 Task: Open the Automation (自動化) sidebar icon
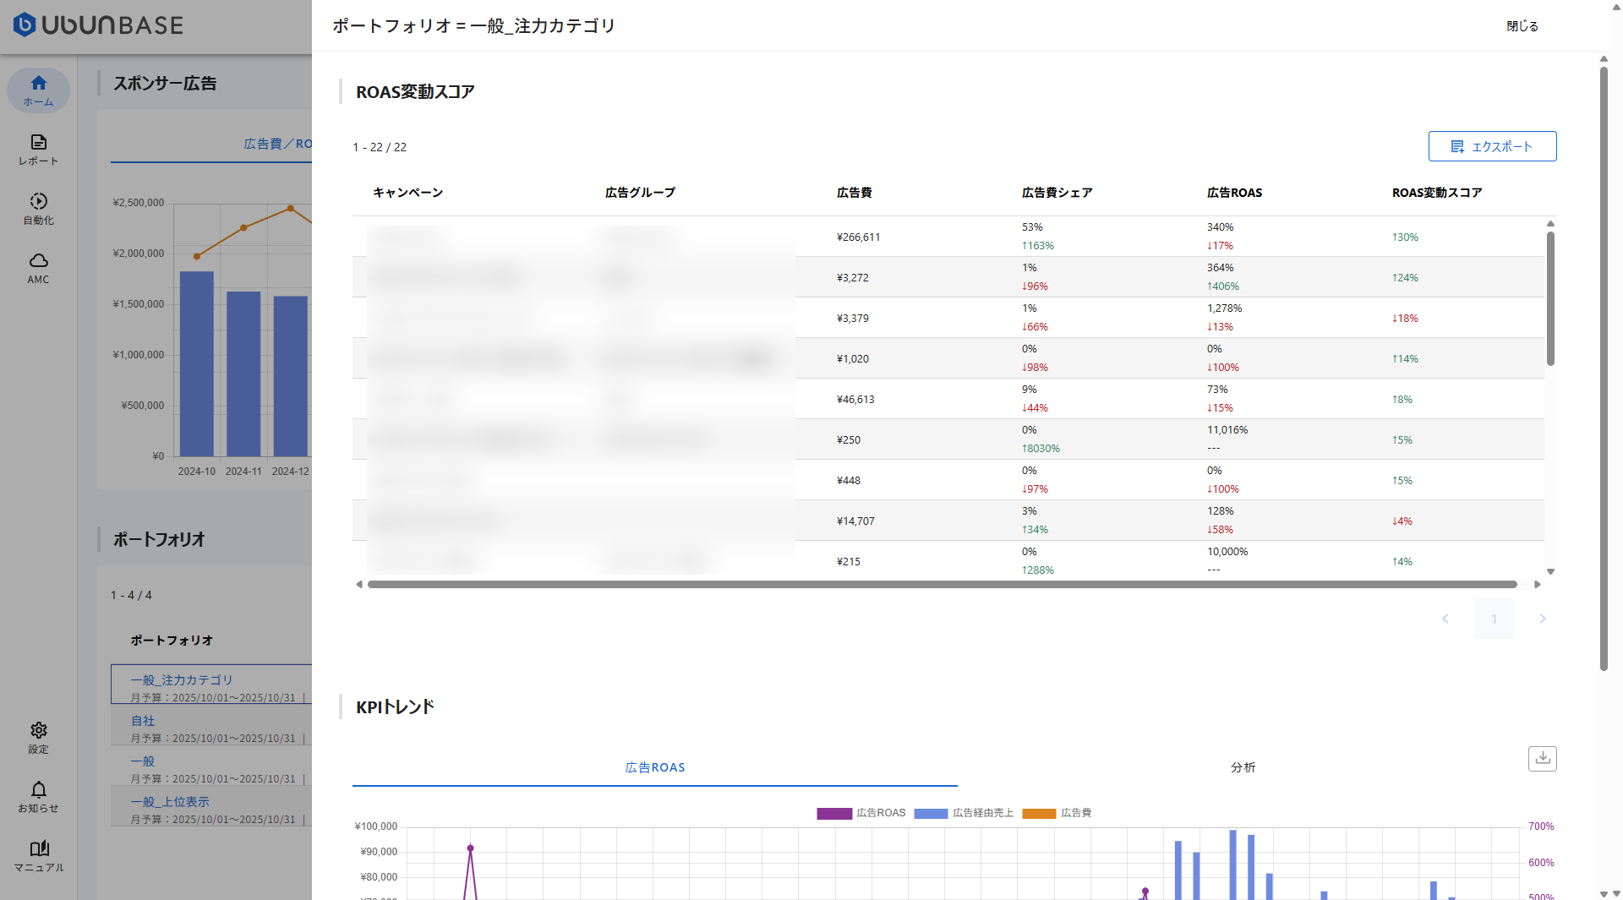tap(38, 208)
